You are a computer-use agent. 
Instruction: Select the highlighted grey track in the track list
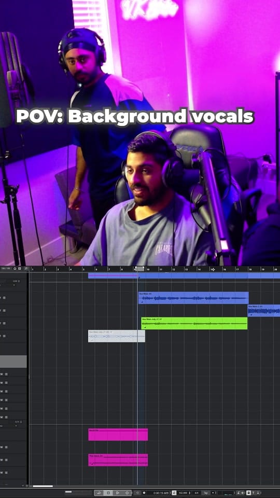click(x=13, y=362)
